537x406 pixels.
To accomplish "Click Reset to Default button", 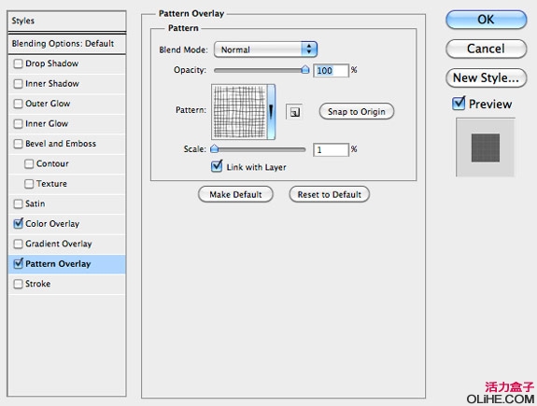I will click(329, 194).
